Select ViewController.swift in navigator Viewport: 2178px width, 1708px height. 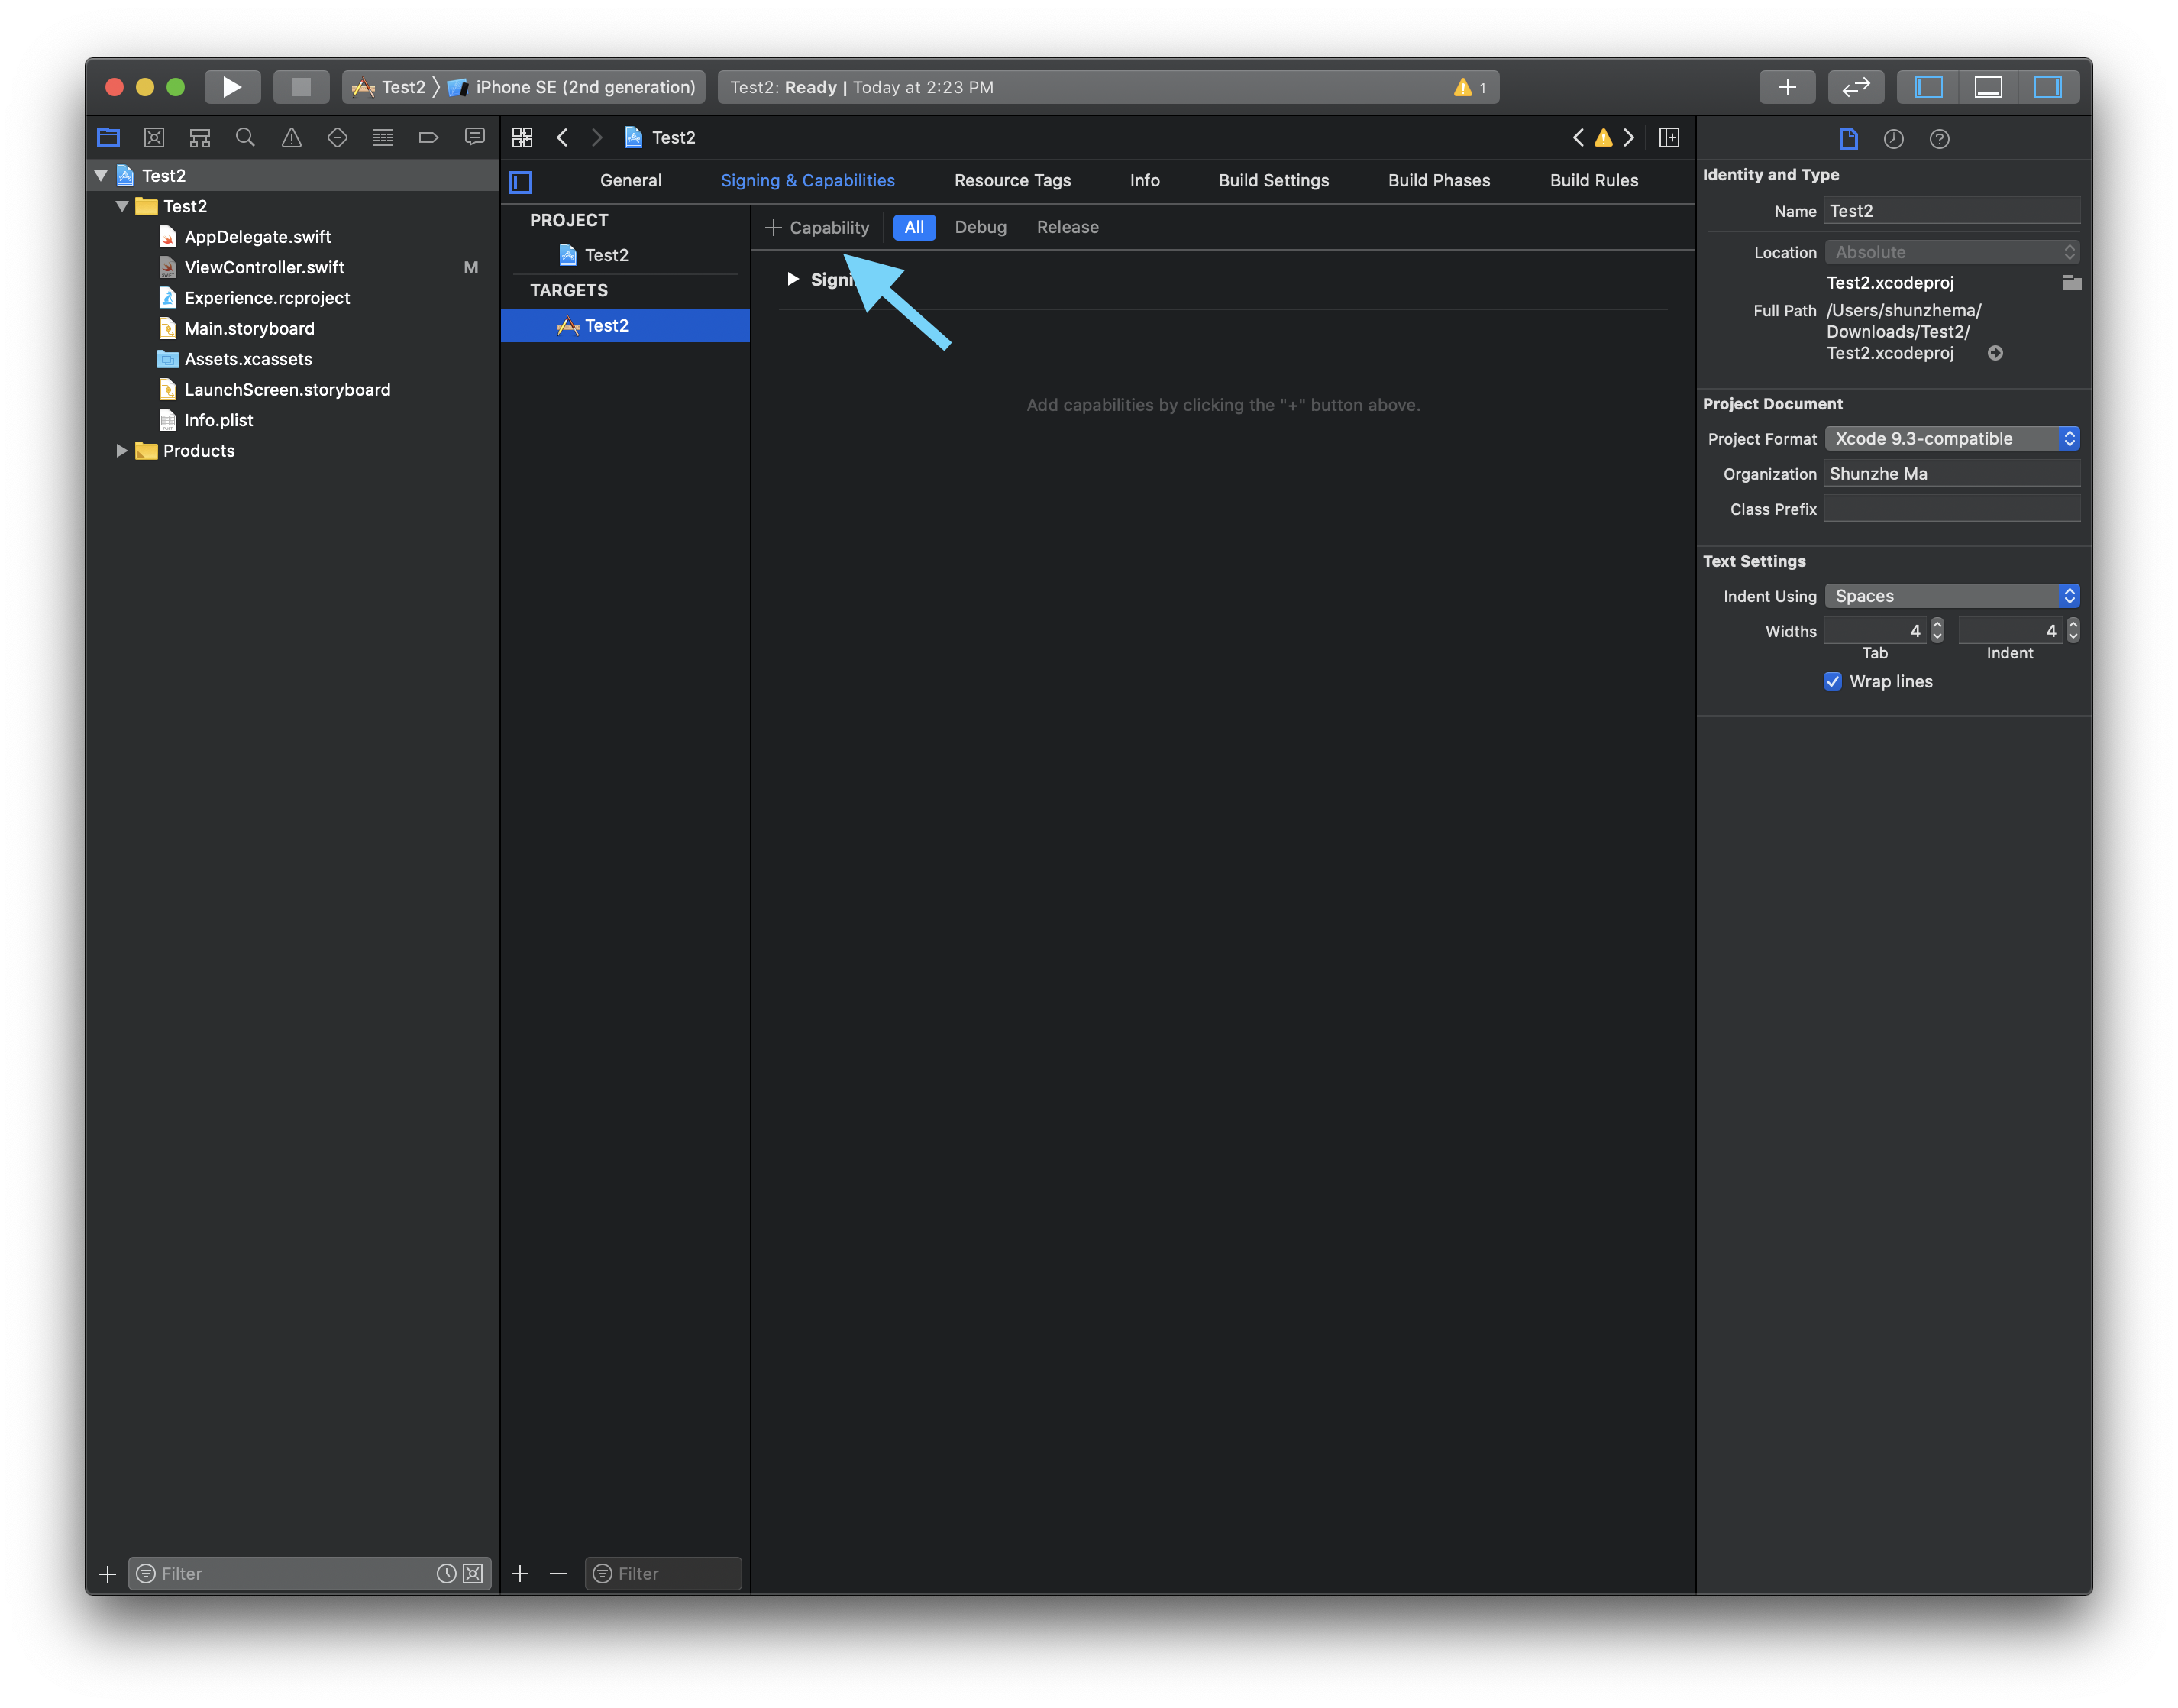click(x=264, y=267)
